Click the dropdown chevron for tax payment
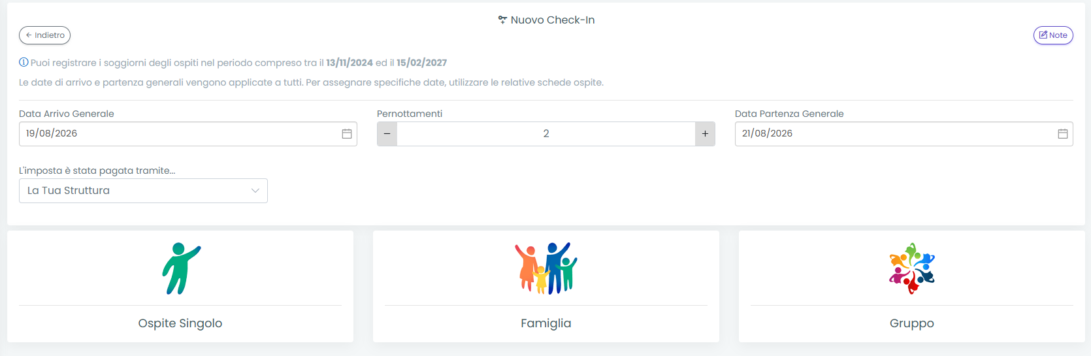The width and height of the screenshot is (1091, 356). pos(255,191)
